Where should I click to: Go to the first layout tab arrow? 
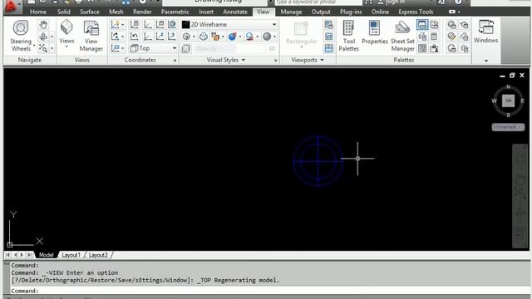pyautogui.click(x=7, y=255)
